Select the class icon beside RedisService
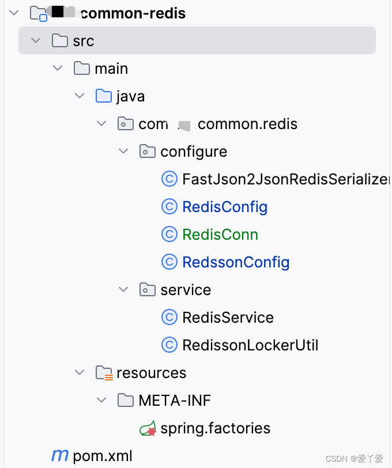This screenshot has height=468, width=392. [x=169, y=317]
